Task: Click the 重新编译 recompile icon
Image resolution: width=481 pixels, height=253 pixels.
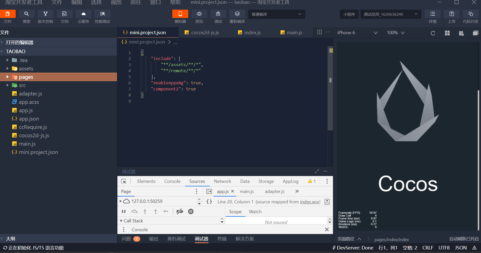Action: (237, 14)
